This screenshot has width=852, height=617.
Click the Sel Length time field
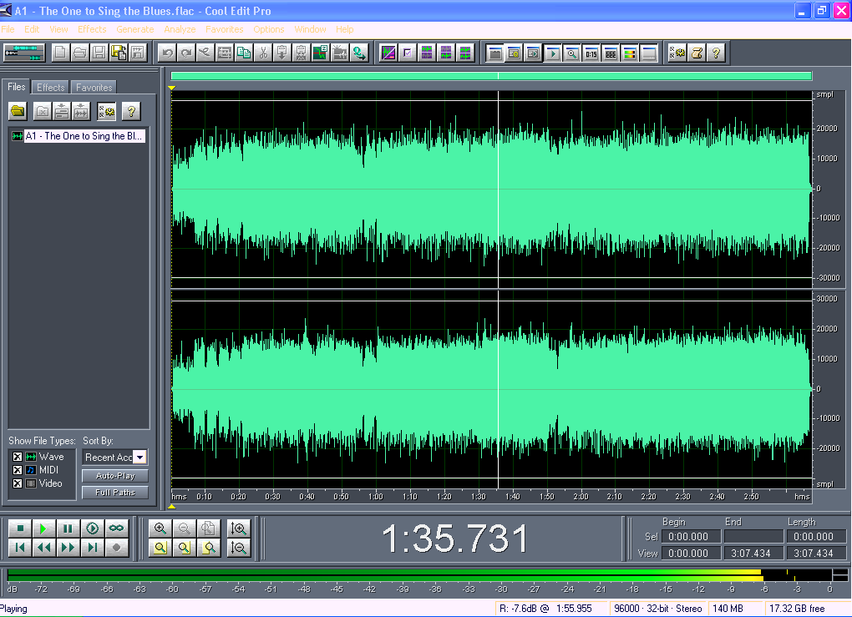point(817,537)
